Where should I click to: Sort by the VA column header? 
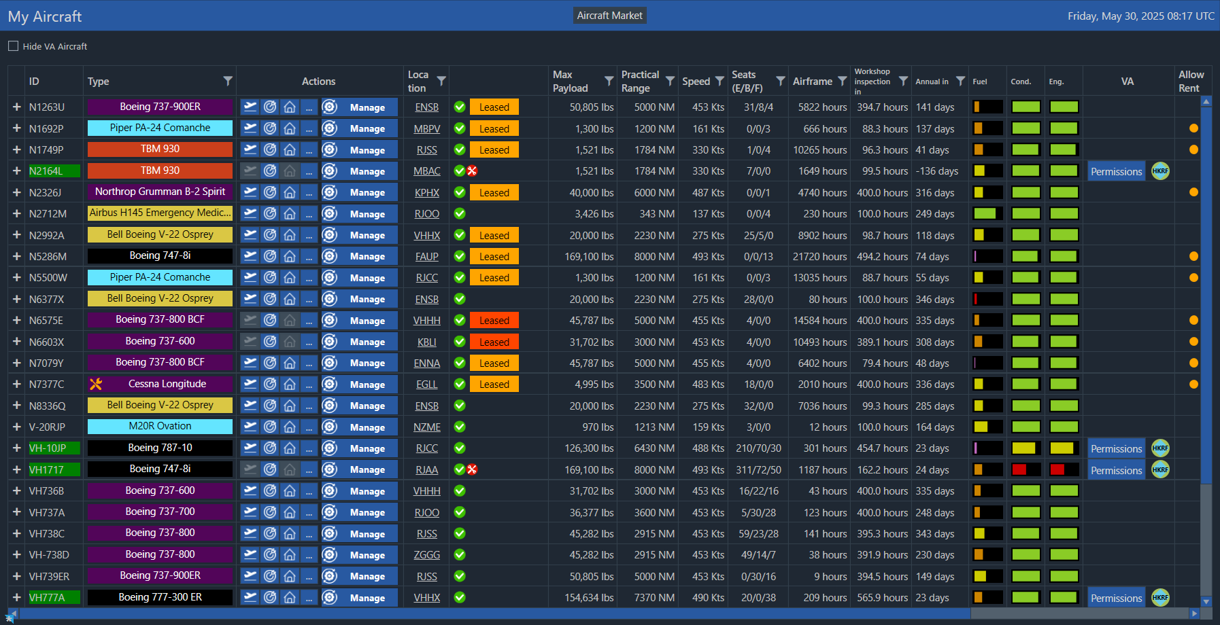coord(1128,82)
